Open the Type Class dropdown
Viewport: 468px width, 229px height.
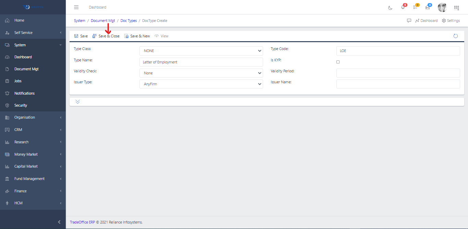(201, 51)
